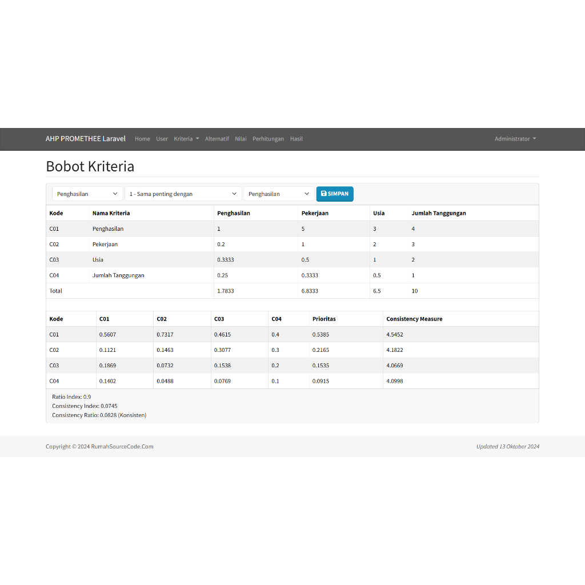Screen dimensions: 585x585
Task: Click the normalized value 0.1121
Action: (x=107, y=350)
